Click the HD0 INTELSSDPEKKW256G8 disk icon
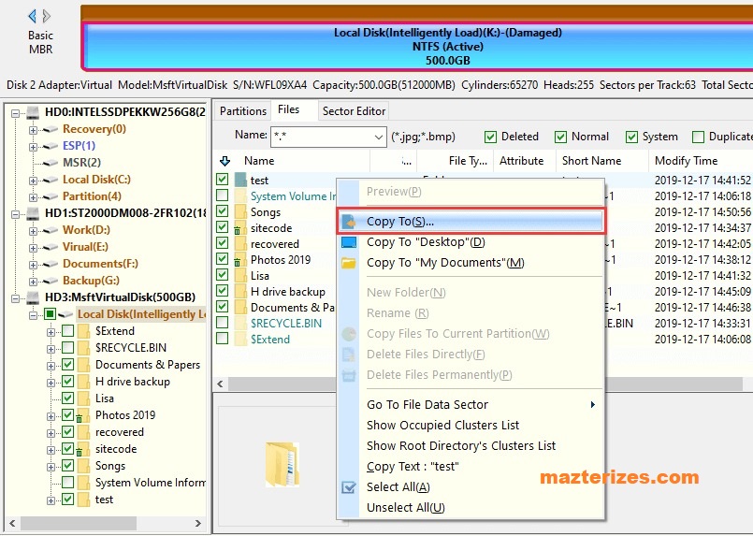 33,113
